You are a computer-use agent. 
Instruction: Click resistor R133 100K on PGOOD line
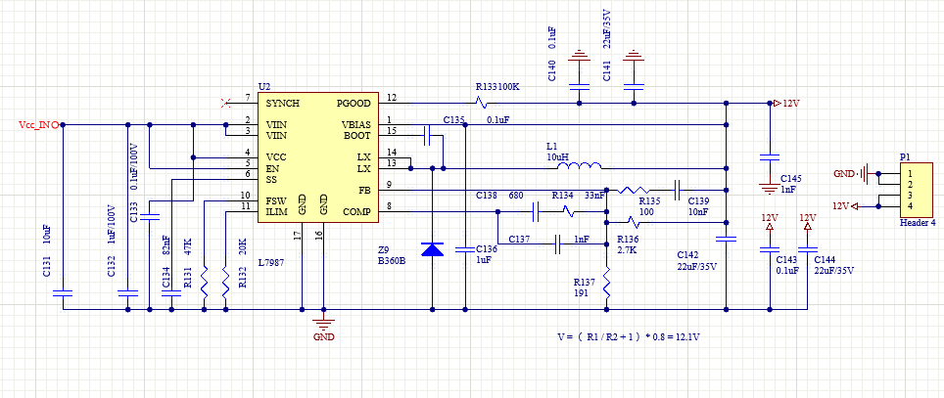point(481,104)
